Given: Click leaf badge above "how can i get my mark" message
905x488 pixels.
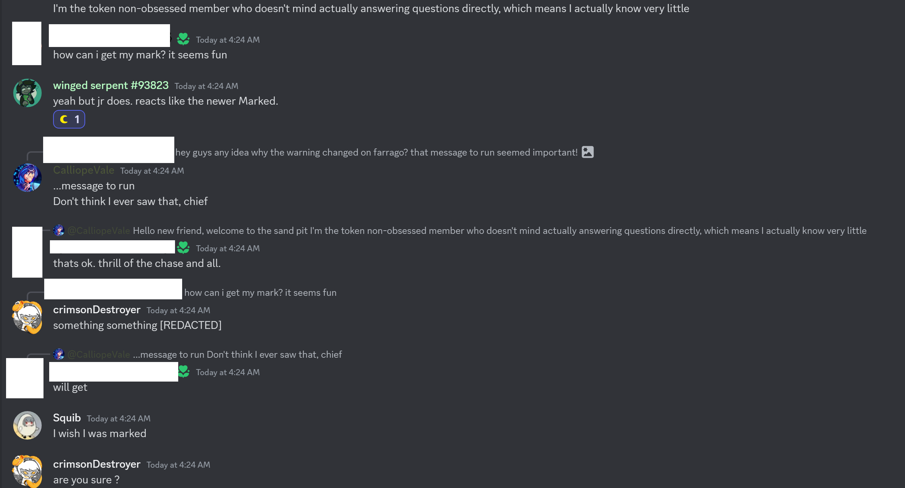Looking at the screenshot, I should 183,39.
